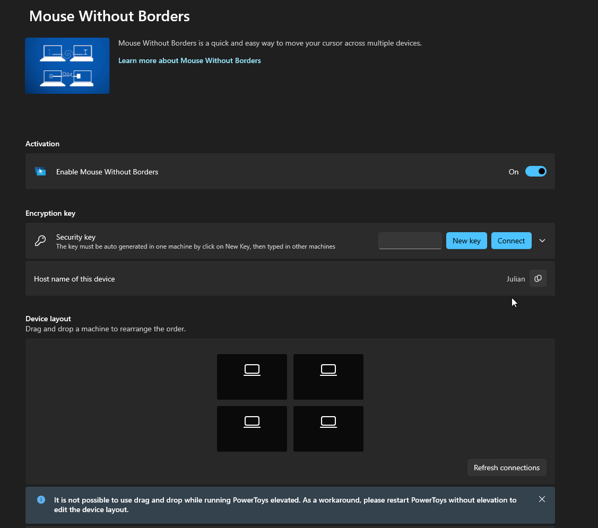
Task: Click the Mouse Without Borders page title
Action: 109,16
